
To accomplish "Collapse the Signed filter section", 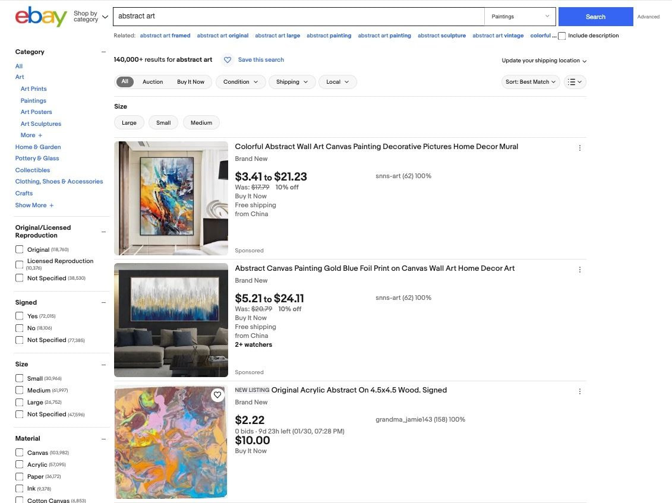I will pos(103,303).
